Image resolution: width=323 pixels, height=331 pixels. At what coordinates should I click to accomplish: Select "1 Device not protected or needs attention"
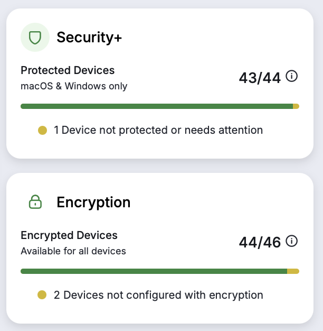coord(158,130)
